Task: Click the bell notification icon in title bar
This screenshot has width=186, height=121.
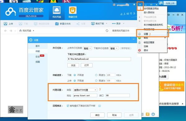Action: 134,5
